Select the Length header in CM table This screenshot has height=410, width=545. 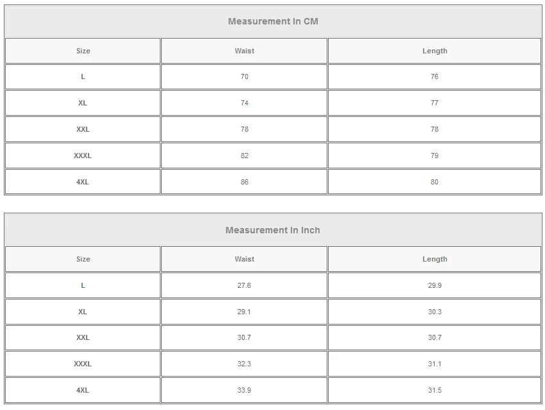[435, 51]
